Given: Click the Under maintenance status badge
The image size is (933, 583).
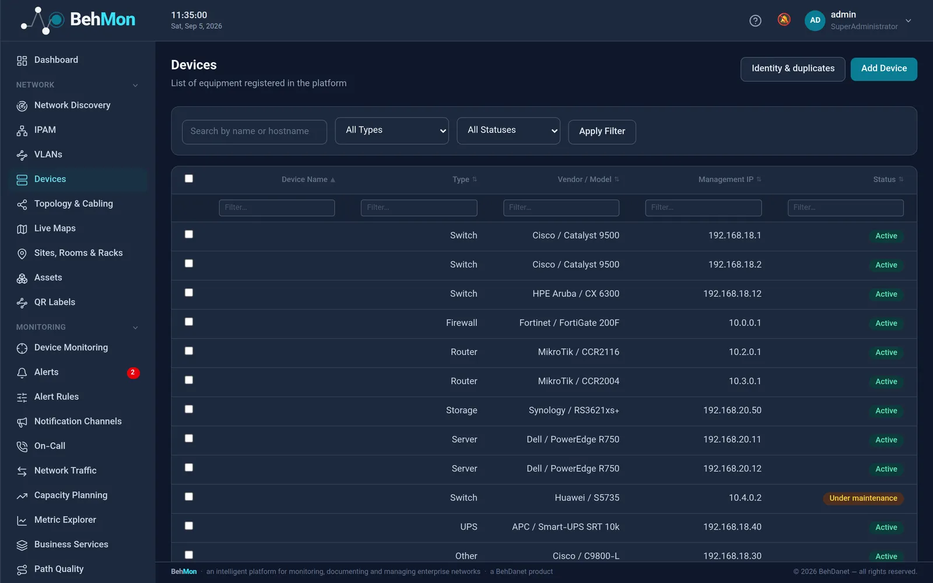Looking at the screenshot, I should tap(863, 498).
